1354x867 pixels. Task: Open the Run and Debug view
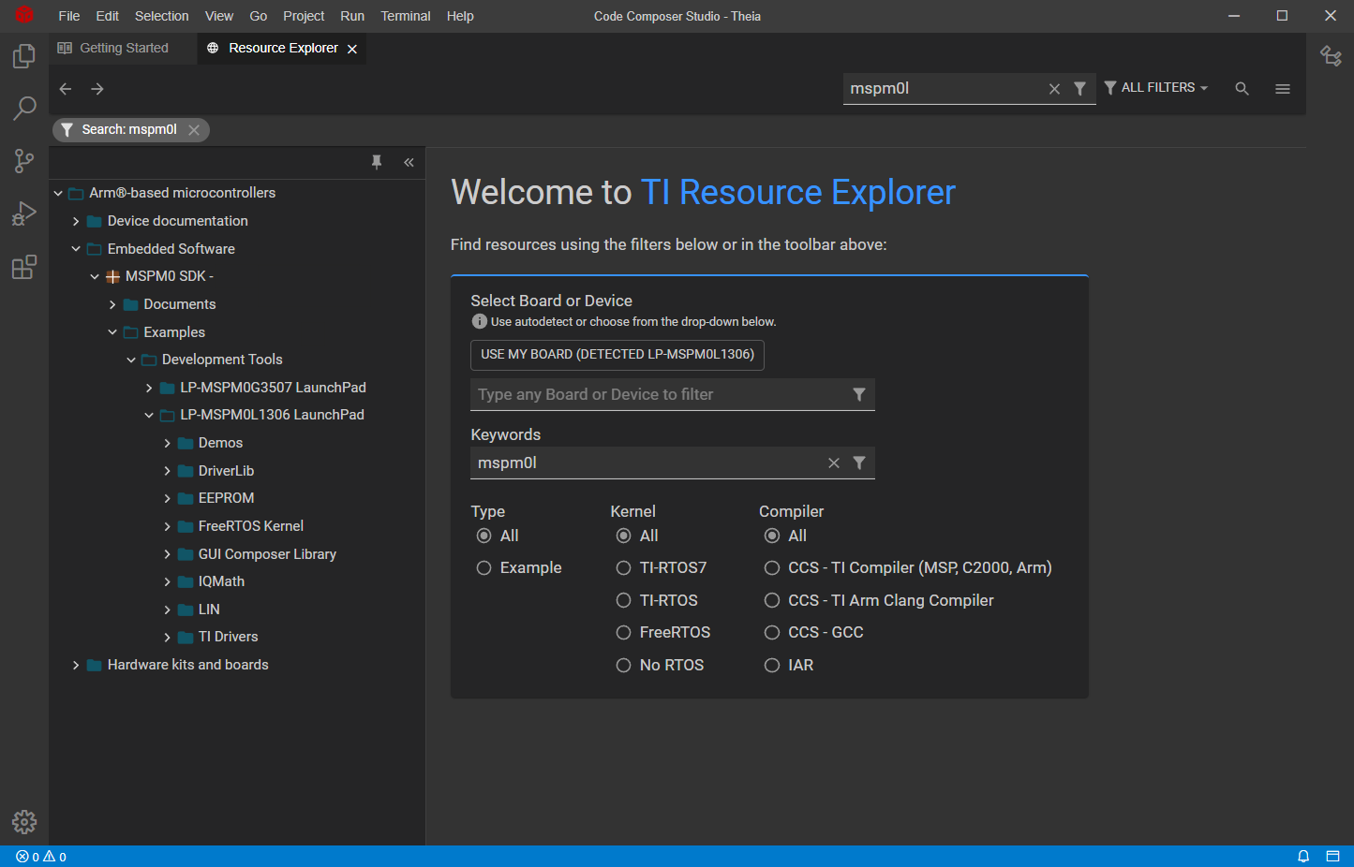click(x=24, y=214)
